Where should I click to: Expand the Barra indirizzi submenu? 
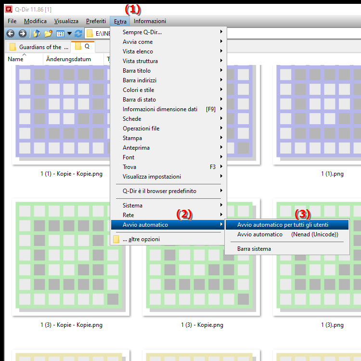(x=168, y=80)
